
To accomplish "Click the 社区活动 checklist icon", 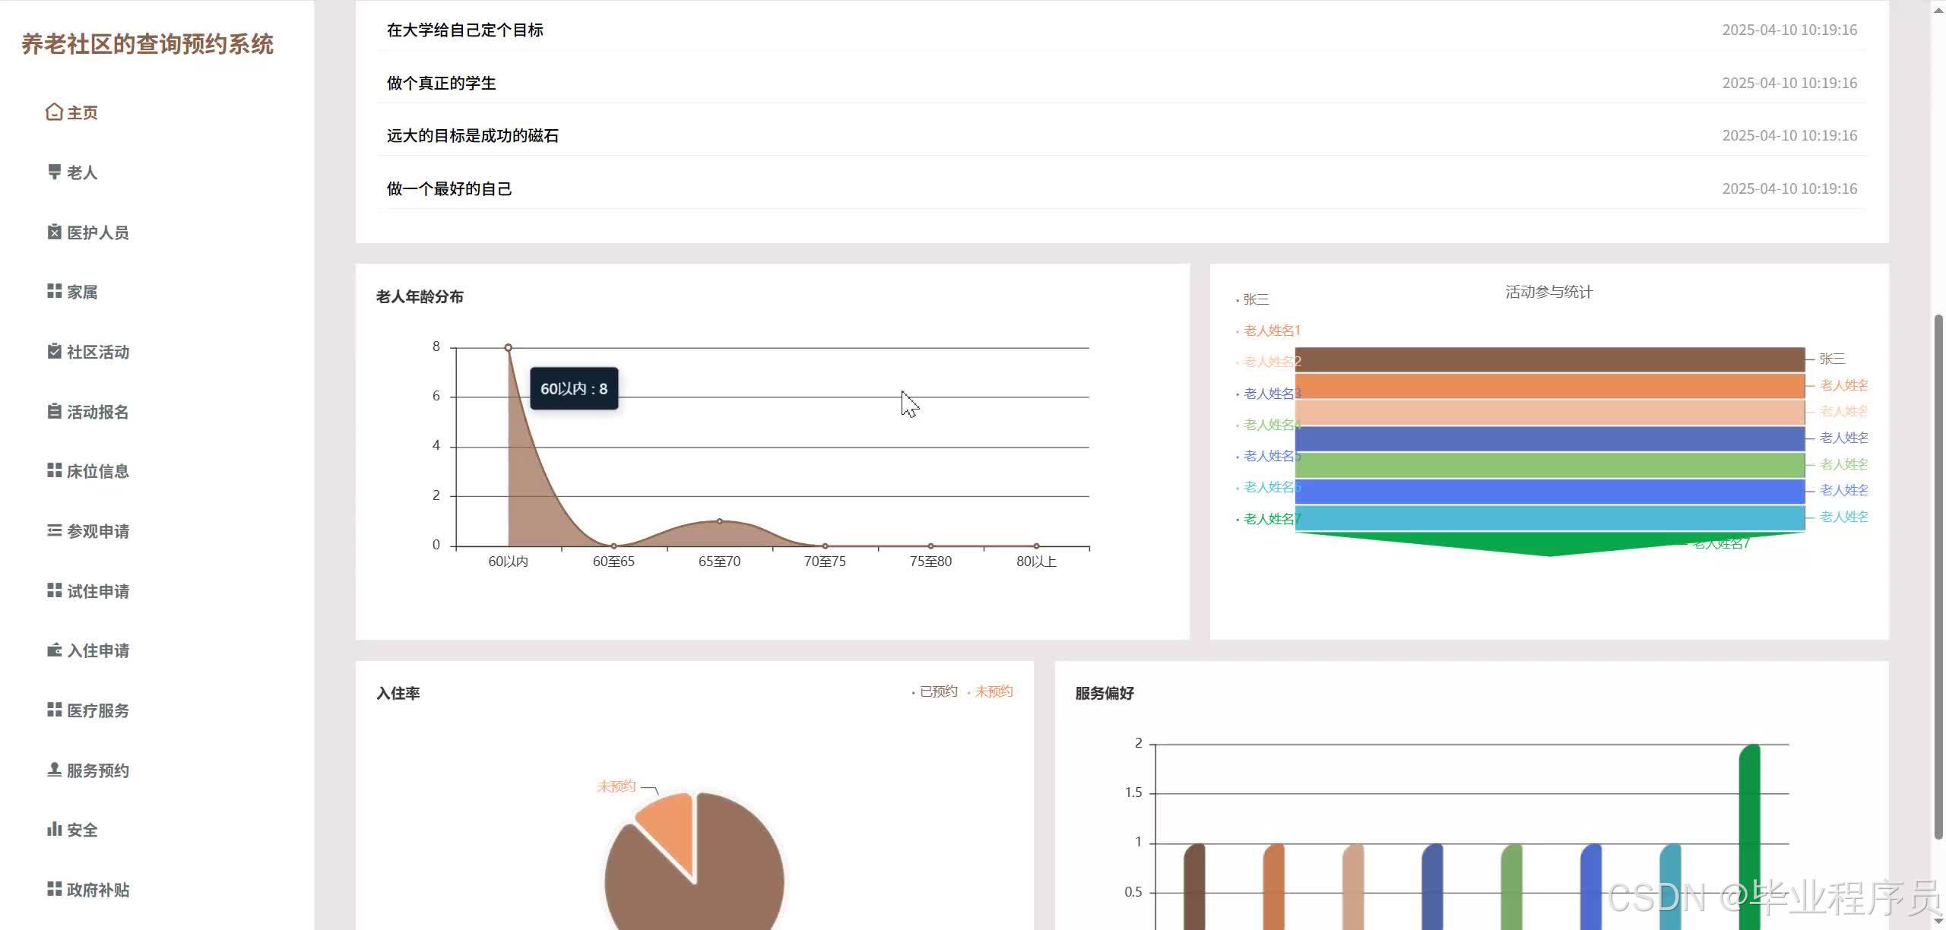I will pos(54,351).
